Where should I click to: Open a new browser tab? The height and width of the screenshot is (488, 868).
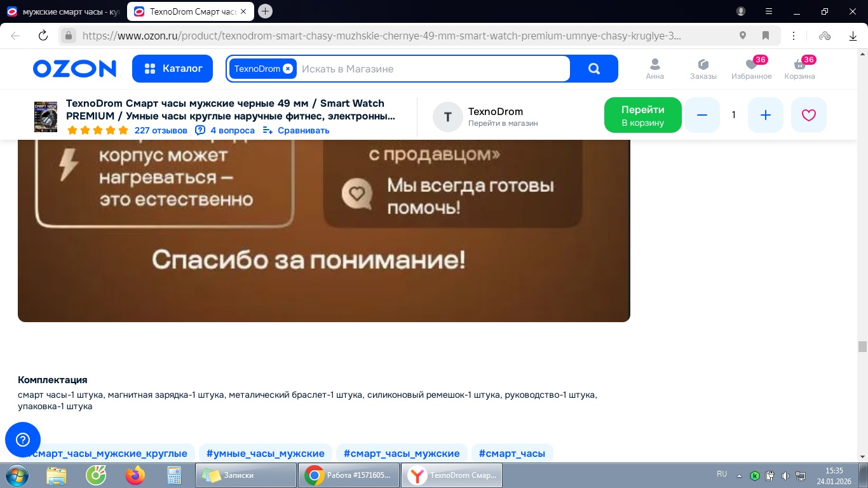click(x=266, y=11)
